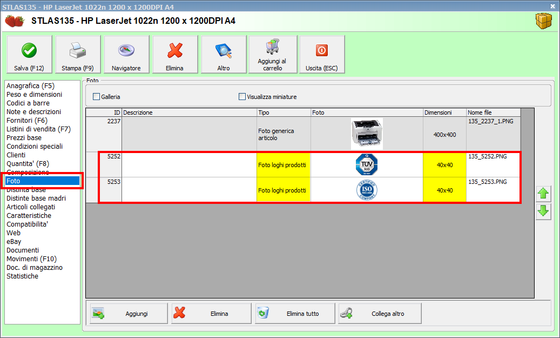Select Anagrafica (F5) in the sidebar
Viewport: 560px width, 338px height.
(30, 86)
